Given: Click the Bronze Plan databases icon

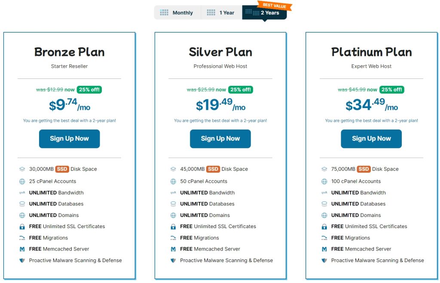Looking at the screenshot, I should click(22, 204).
